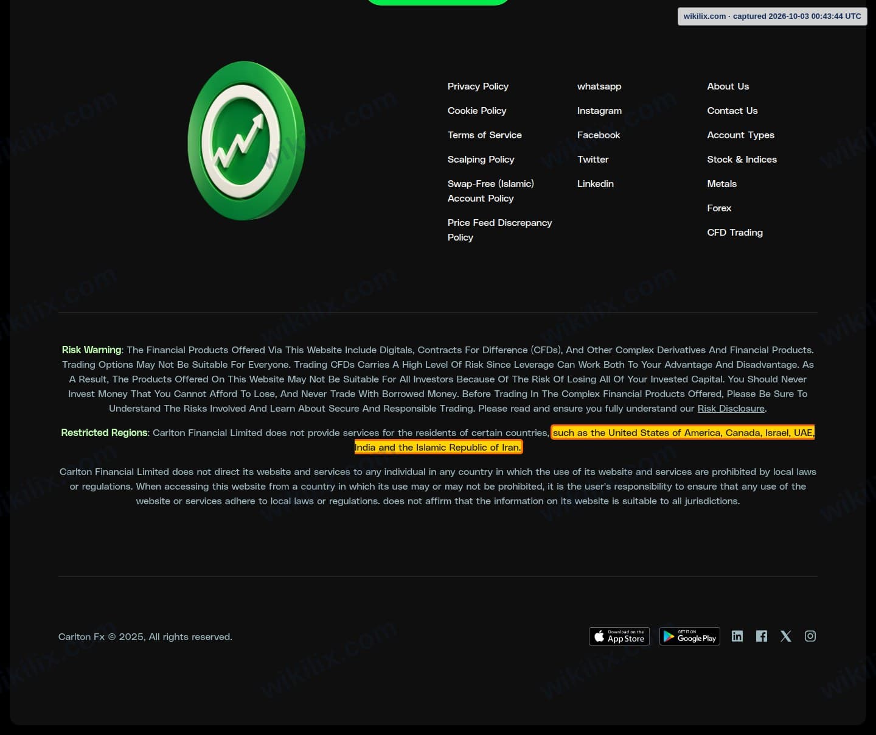Follow the underlined Risk Disclosure link
Image resolution: width=876 pixels, height=735 pixels.
(731, 409)
